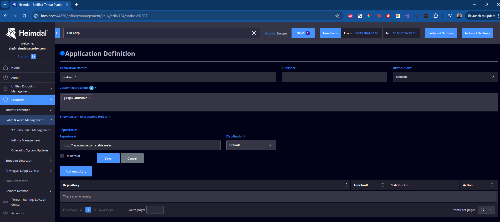Open the AdBlock Plus extension icon

tap(350, 16)
